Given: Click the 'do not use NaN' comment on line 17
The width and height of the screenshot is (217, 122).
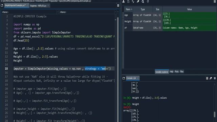Looking at the screenshot, I should tap(60, 77).
